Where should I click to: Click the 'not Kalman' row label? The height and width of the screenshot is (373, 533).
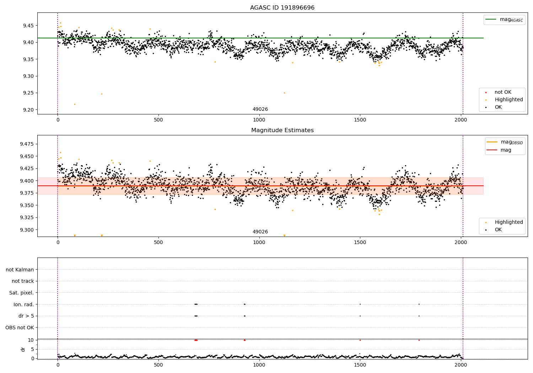[20, 270]
